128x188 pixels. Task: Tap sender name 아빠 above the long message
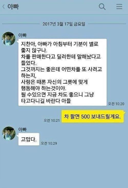tap(23, 35)
